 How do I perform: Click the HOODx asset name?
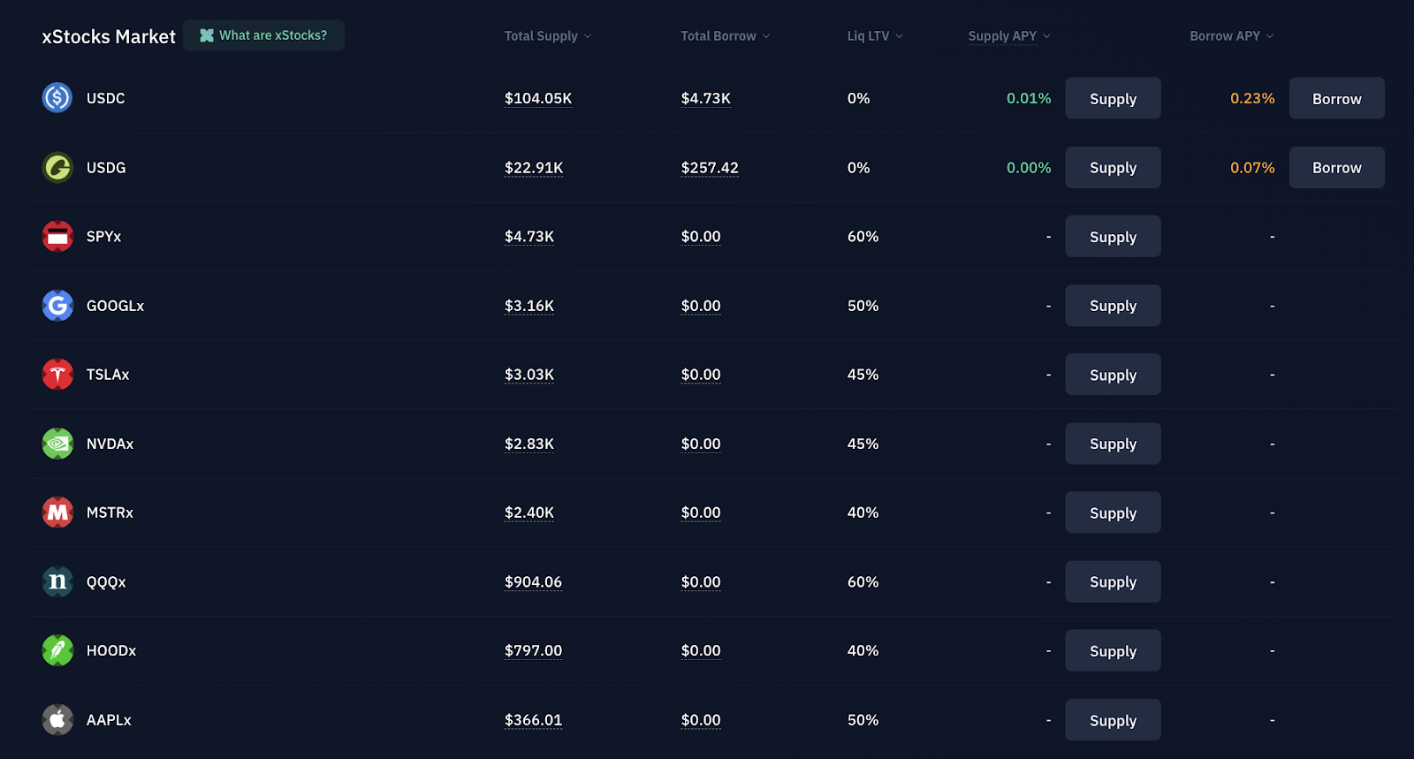111,650
